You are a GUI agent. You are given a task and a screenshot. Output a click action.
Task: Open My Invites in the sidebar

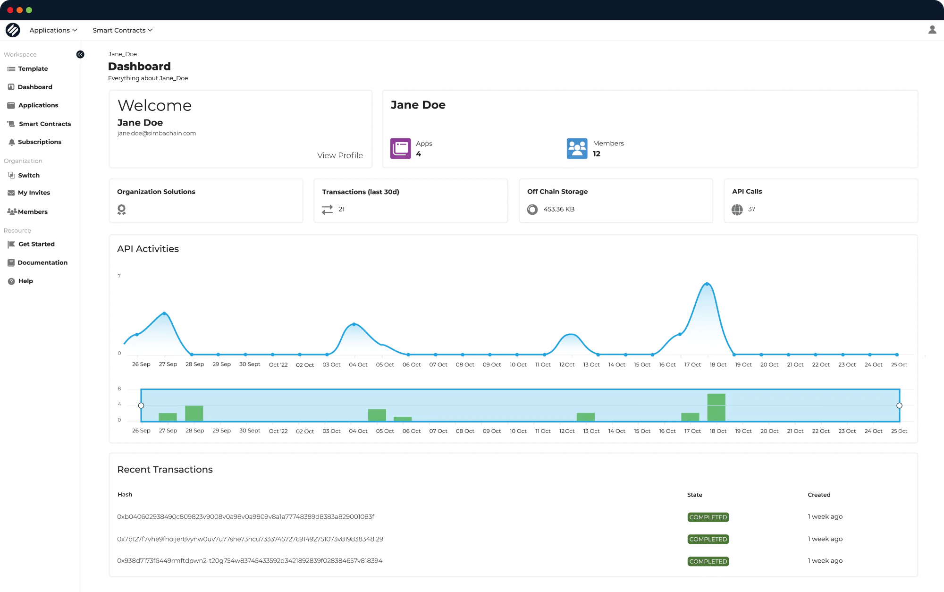pyautogui.click(x=34, y=193)
